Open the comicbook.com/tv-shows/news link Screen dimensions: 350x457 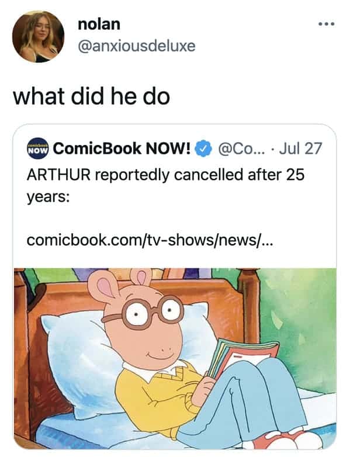pyautogui.click(x=150, y=240)
